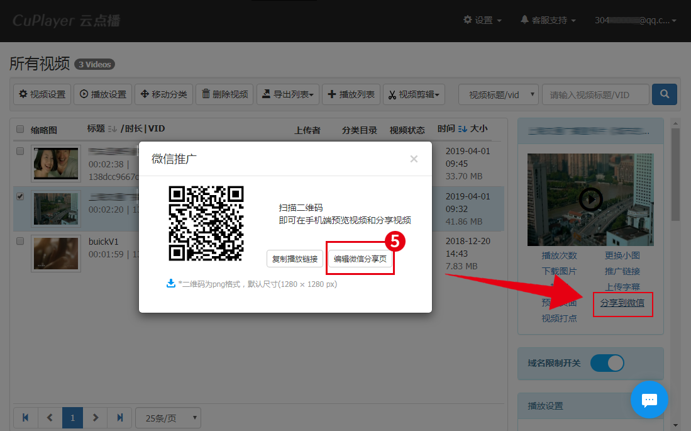The height and width of the screenshot is (431, 691).
Task: Click the 播放列表 toolbar button
Action: coord(351,94)
